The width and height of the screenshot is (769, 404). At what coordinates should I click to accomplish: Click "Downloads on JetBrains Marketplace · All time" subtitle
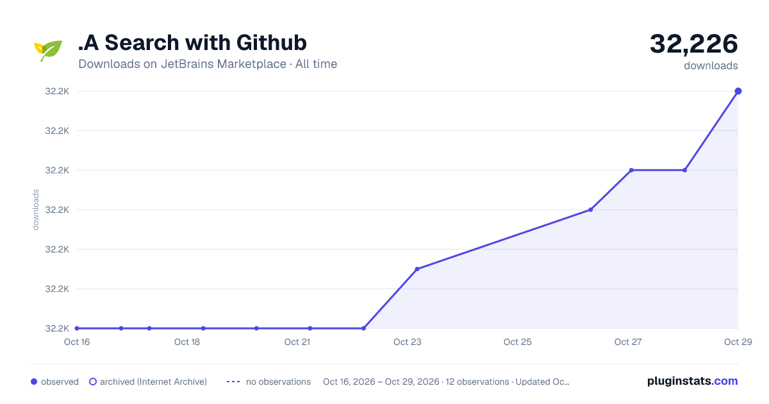(208, 64)
